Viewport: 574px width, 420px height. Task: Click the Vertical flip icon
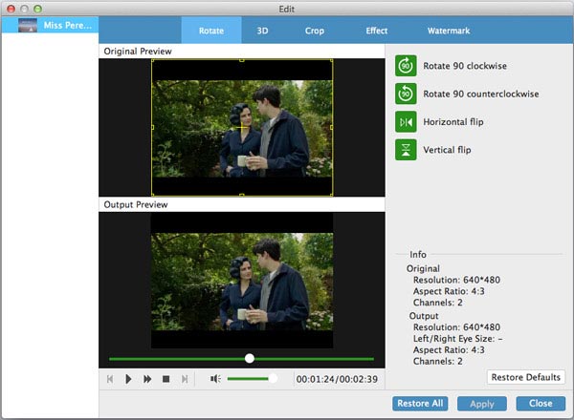point(406,150)
